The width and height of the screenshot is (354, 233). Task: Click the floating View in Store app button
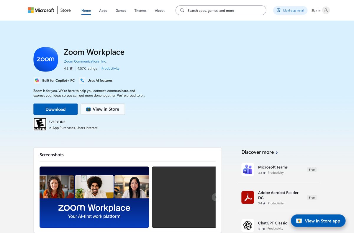pyautogui.click(x=318, y=221)
